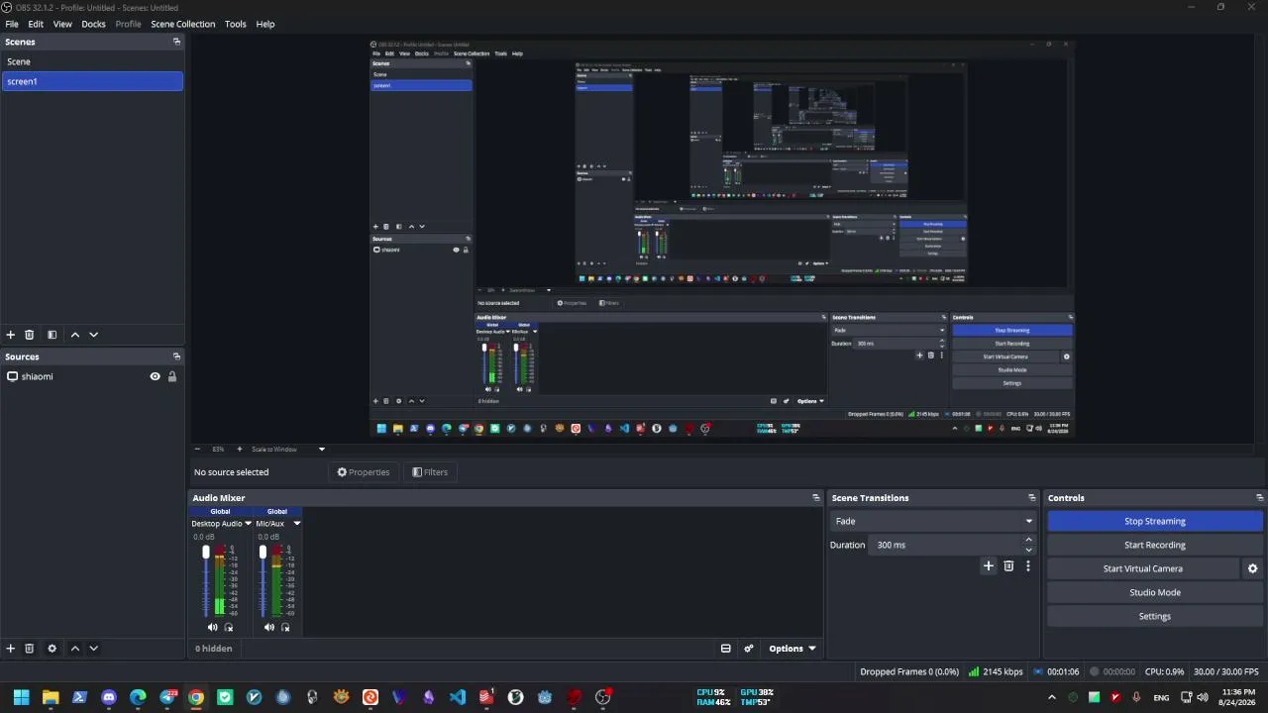Viewport: 1268px width, 713px height.
Task: Open advanced audio properties gears icon
Action: (749, 649)
